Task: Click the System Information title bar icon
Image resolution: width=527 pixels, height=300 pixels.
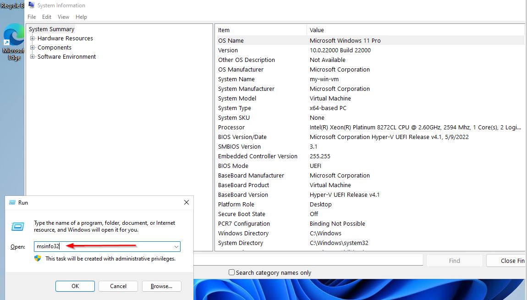Action: click(31, 5)
